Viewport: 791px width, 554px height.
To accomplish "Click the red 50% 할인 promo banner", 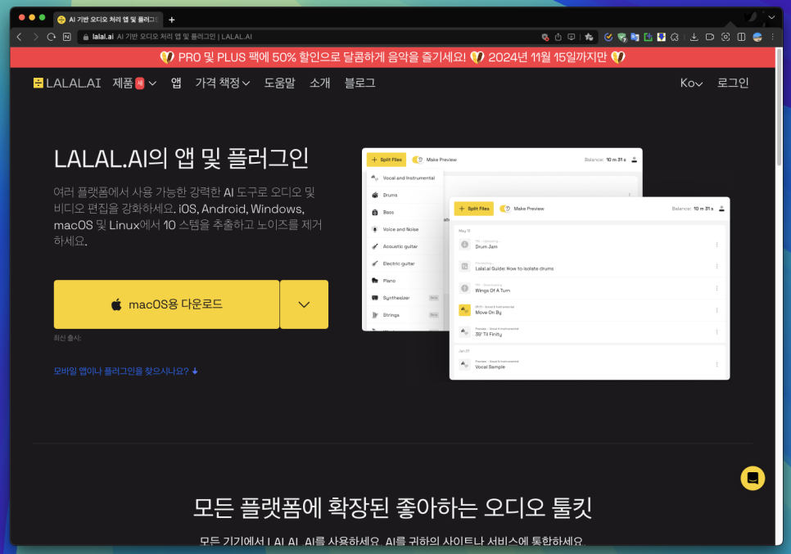I will [392, 57].
